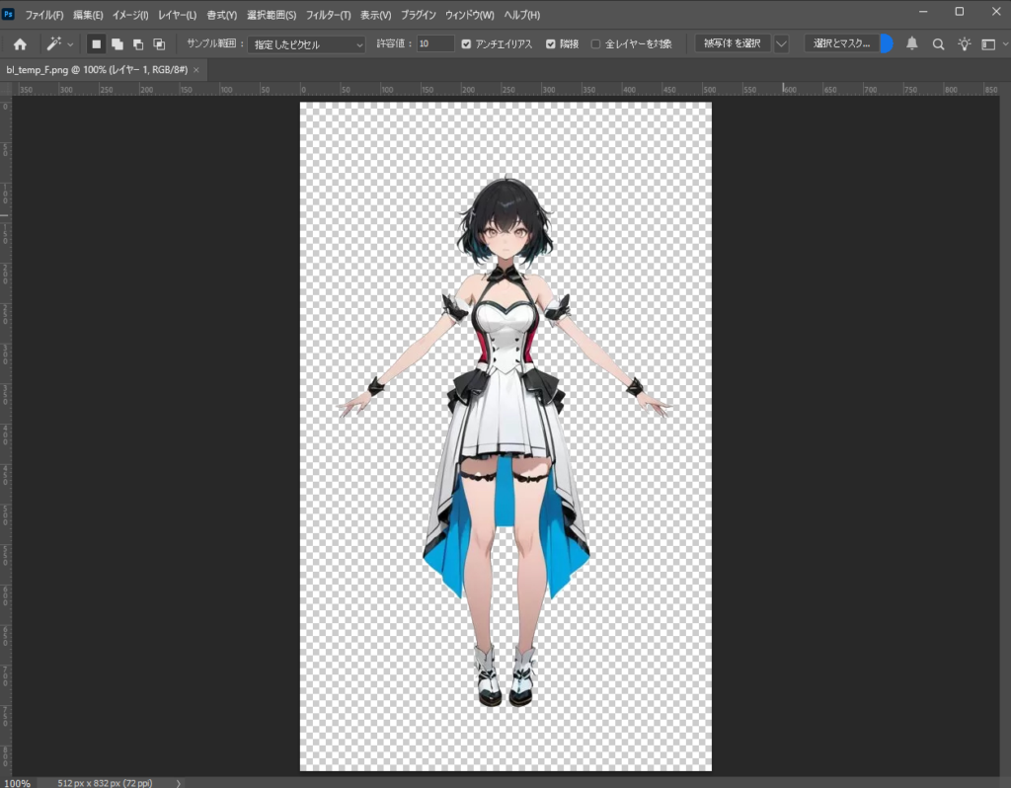This screenshot has width=1011, height=788.
Task: Open the サンプル範囲 dropdown
Action: 306,44
